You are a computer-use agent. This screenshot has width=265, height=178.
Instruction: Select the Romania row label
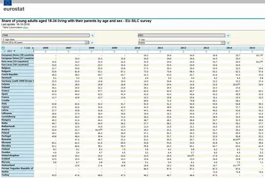coord(6,139)
